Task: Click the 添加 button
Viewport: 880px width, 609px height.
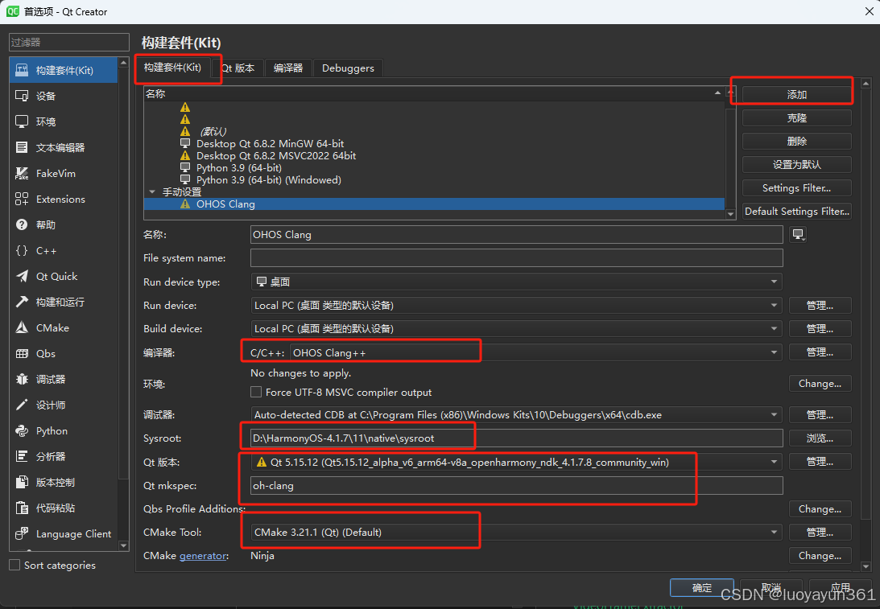Action: point(796,95)
